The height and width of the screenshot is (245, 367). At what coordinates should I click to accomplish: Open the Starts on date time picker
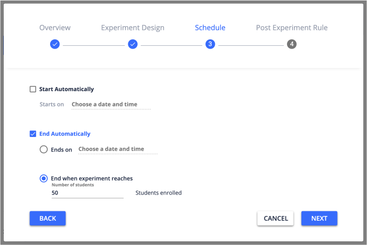[x=111, y=105]
